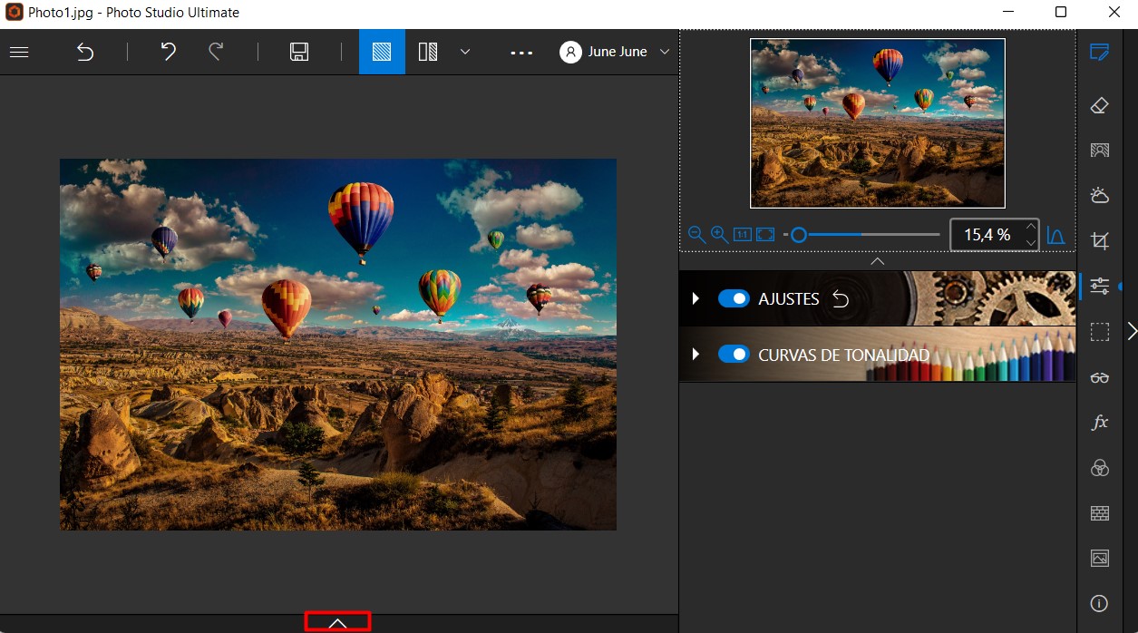Select the dashed rectangle selection tool
1138x633 pixels.
[1100, 332]
